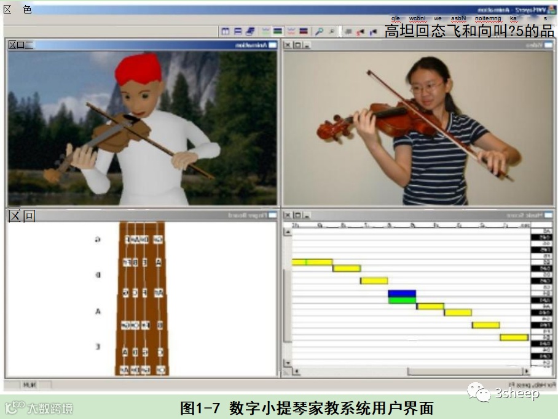Close the Video window

(x=288, y=45)
